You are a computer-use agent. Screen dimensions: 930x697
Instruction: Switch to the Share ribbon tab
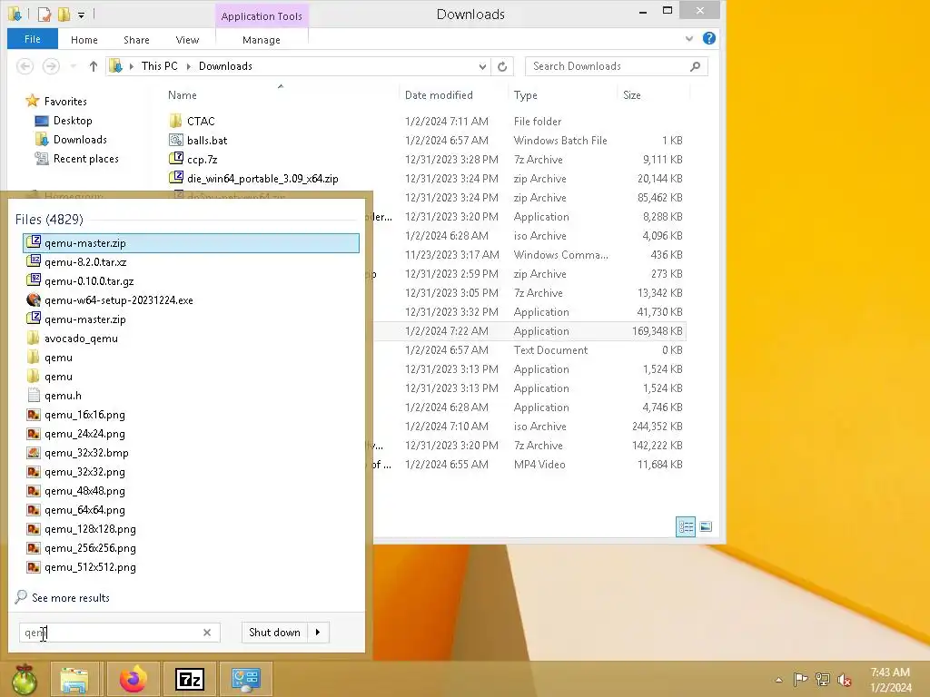[136, 40]
